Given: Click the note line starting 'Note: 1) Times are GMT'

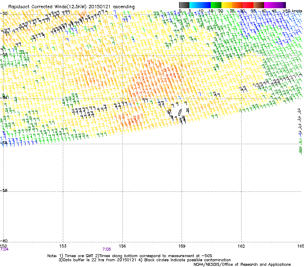Looking at the screenshot, I should pyautogui.click(x=130, y=256).
